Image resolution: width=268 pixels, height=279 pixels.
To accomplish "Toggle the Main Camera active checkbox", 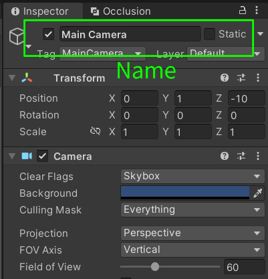I will pyautogui.click(x=48, y=34).
